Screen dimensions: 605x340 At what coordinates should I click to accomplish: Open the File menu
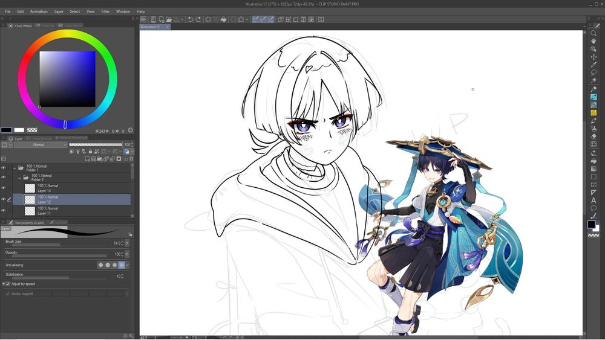tap(7, 11)
